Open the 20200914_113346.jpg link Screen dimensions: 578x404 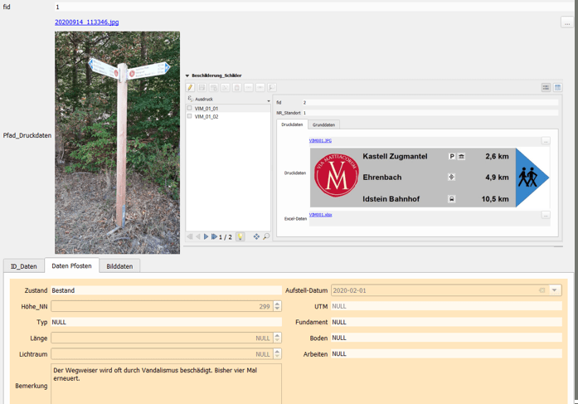(x=86, y=22)
